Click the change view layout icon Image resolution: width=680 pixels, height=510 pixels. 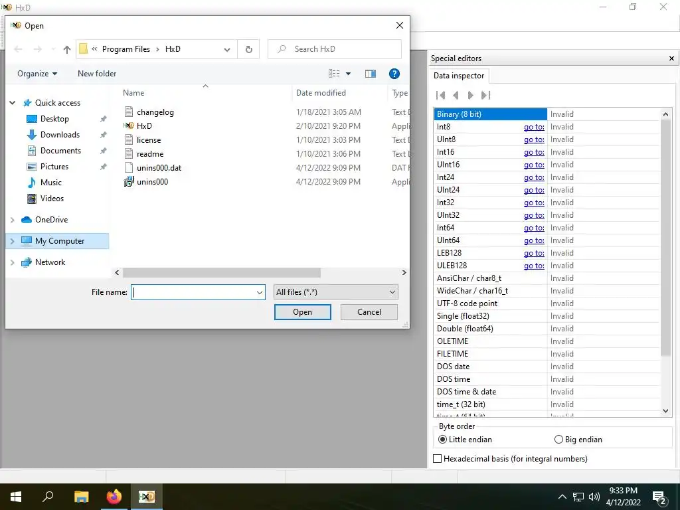point(334,74)
